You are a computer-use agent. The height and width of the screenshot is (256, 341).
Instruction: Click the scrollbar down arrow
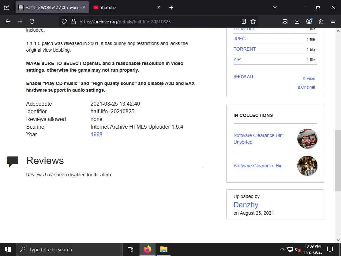(x=338, y=240)
